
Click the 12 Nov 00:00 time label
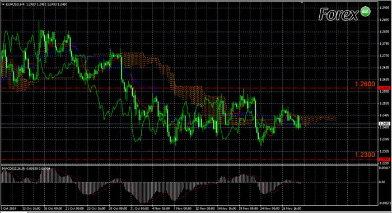tap(205, 209)
